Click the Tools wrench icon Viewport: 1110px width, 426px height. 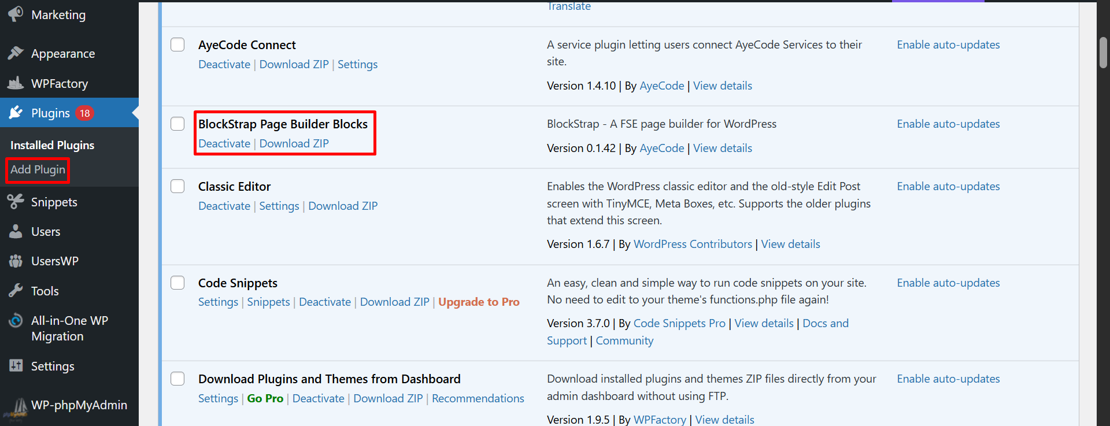point(16,291)
